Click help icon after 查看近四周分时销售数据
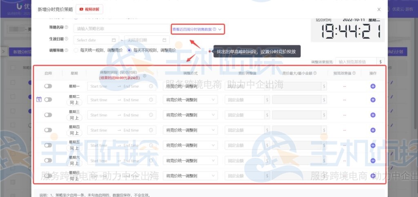418x197 pixels. click(x=214, y=29)
